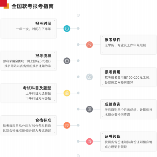Select the 报考时间 card
The width and height of the screenshot is (157, 157).
pyautogui.click(x=29, y=29)
